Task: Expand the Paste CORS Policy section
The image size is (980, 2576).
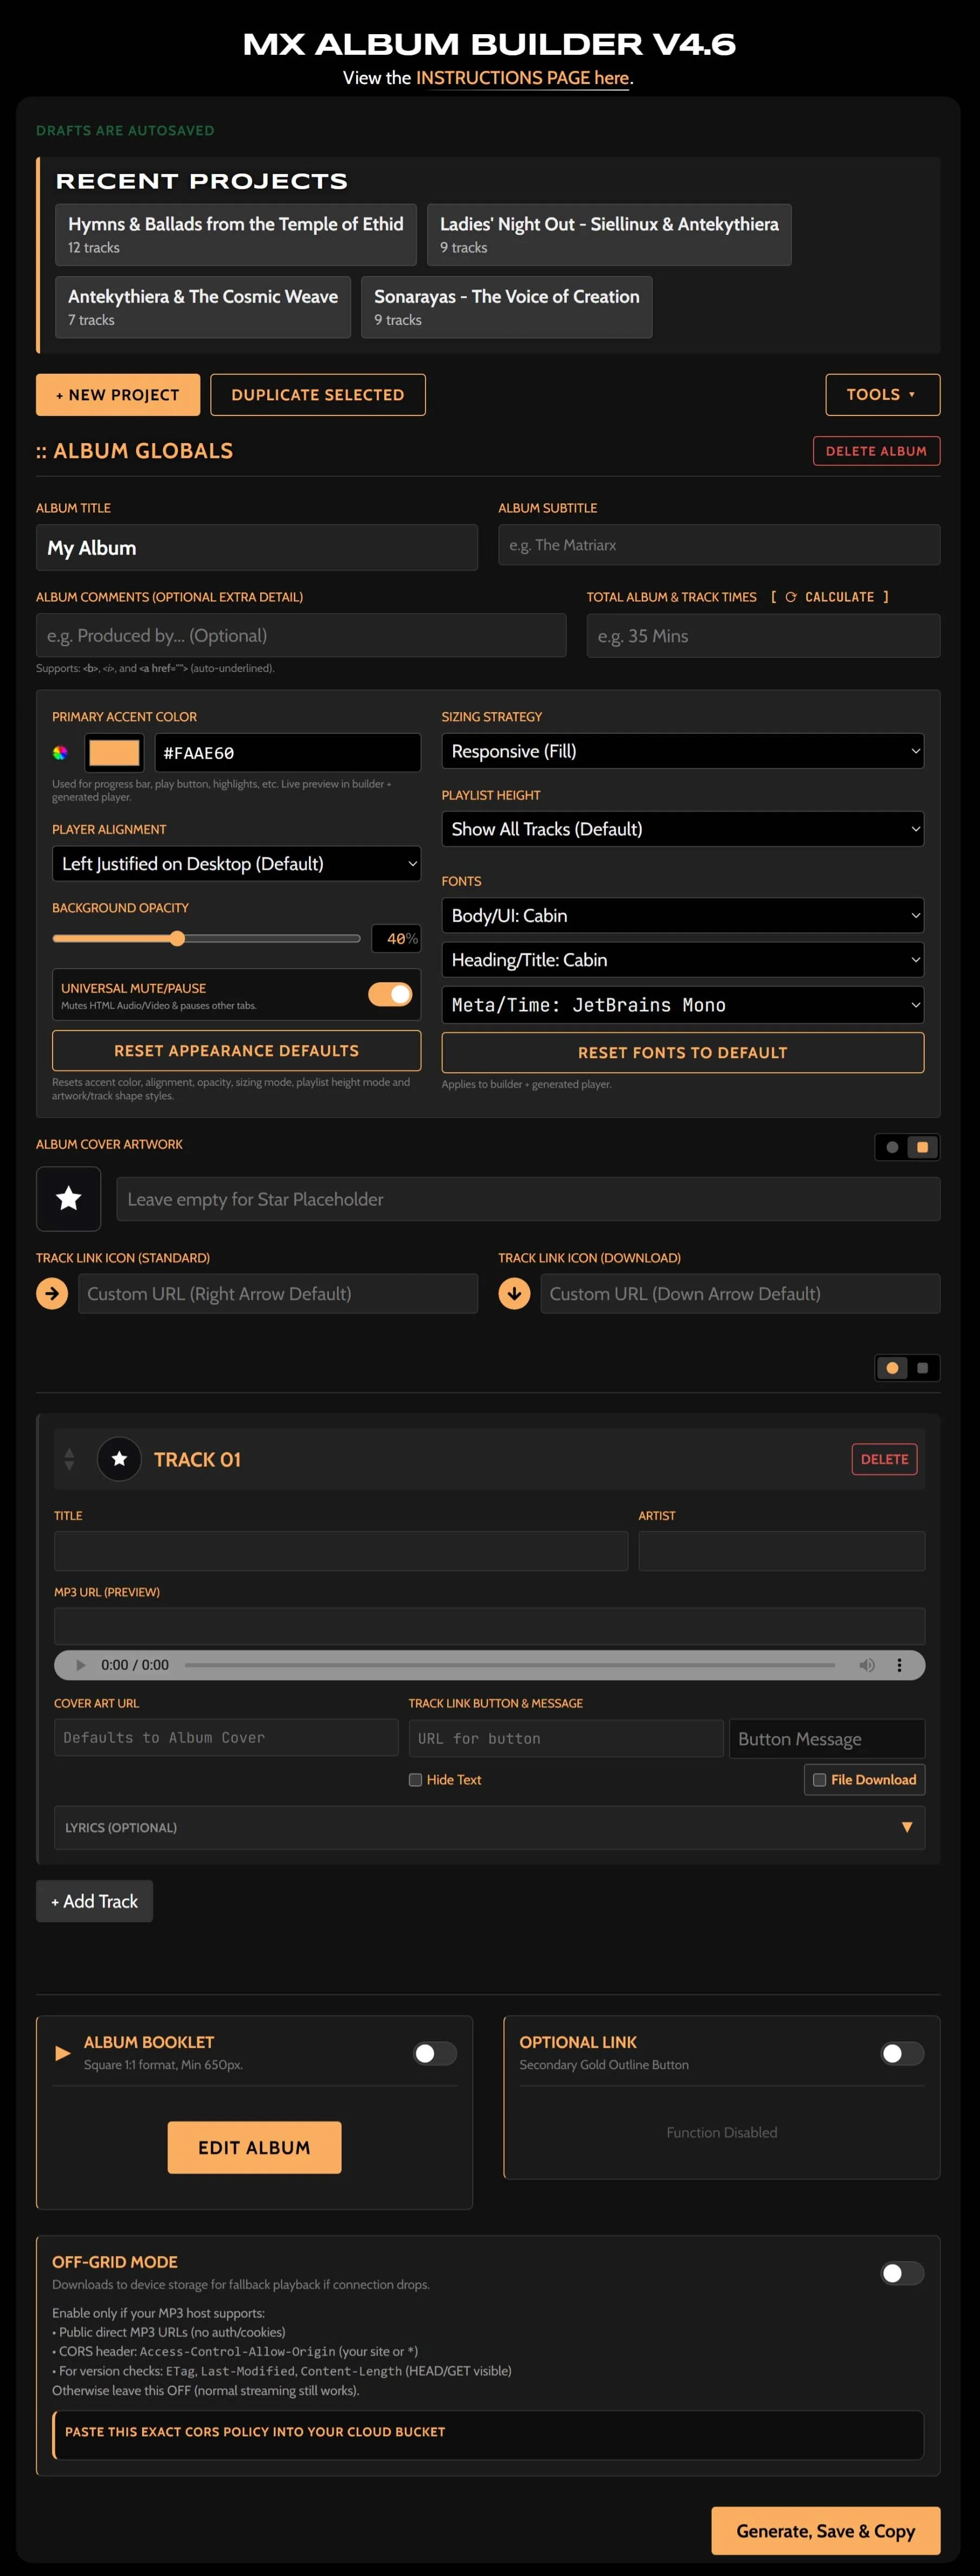Action: [x=489, y=2434]
